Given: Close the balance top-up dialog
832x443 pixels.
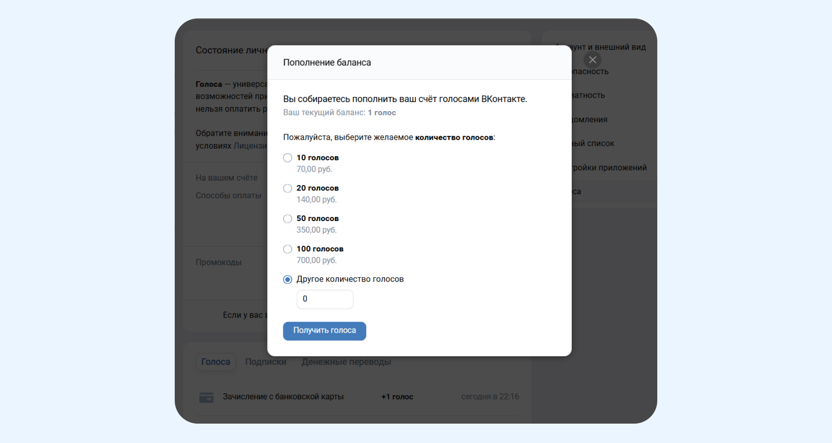Looking at the screenshot, I should pos(593,60).
